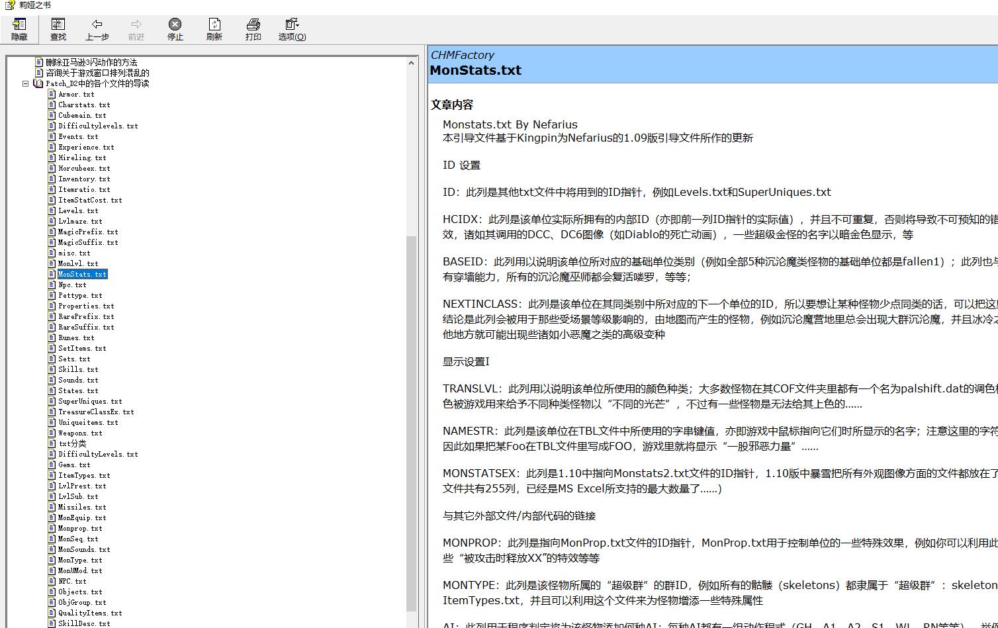
Task: Open the Monlvl.txt topic
Action: point(78,263)
